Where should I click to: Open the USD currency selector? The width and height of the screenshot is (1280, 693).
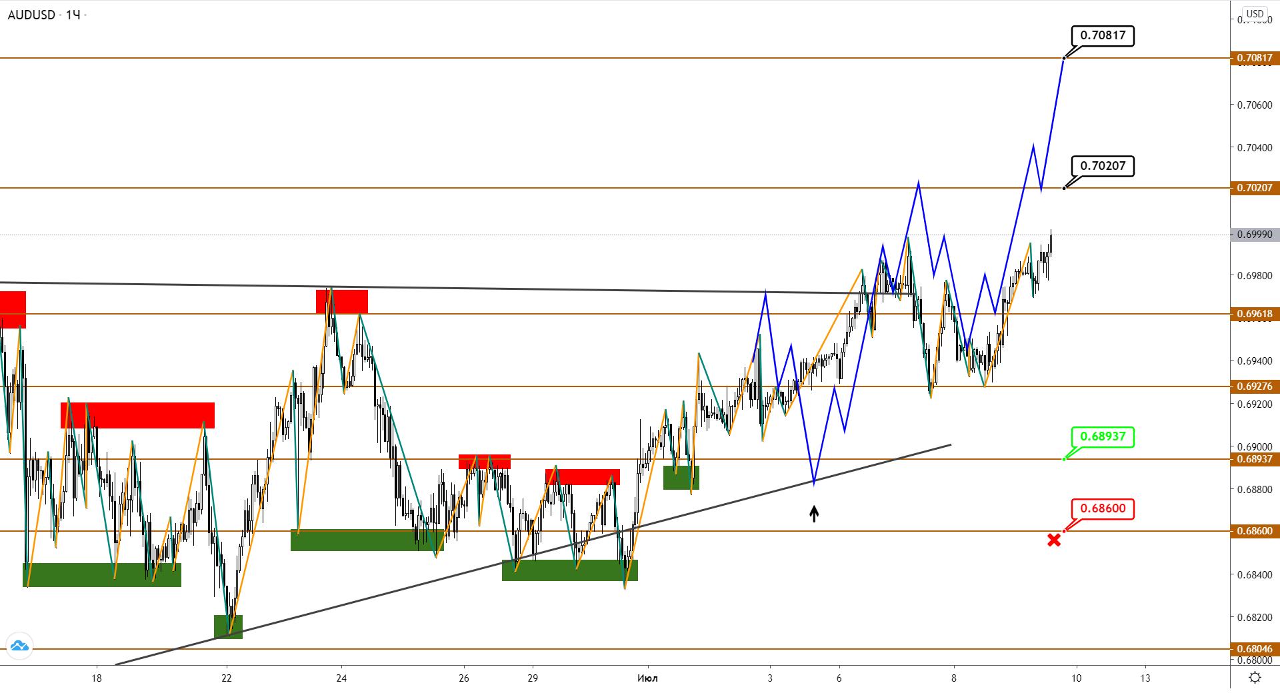pyautogui.click(x=1255, y=13)
